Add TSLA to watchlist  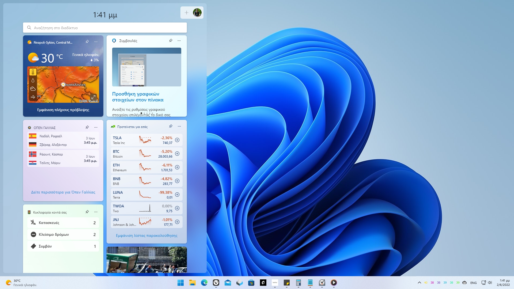[177, 140]
